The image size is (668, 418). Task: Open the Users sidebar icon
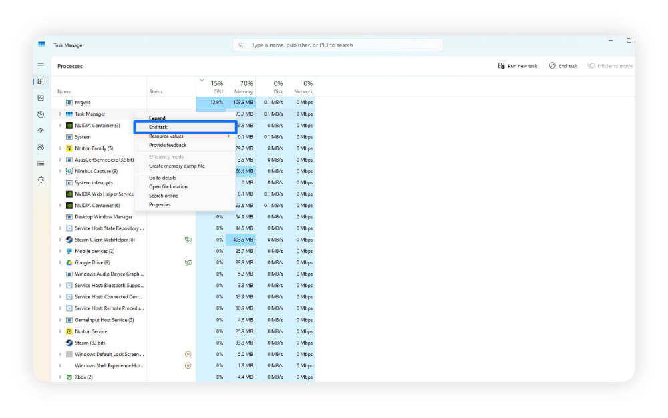pos(41,147)
